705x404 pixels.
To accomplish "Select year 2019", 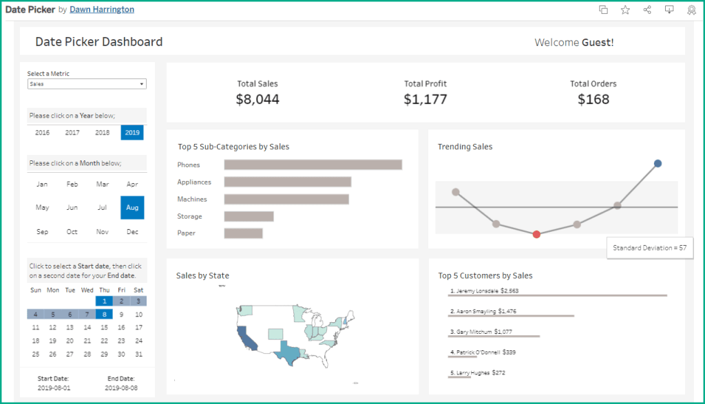I will [132, 133].
